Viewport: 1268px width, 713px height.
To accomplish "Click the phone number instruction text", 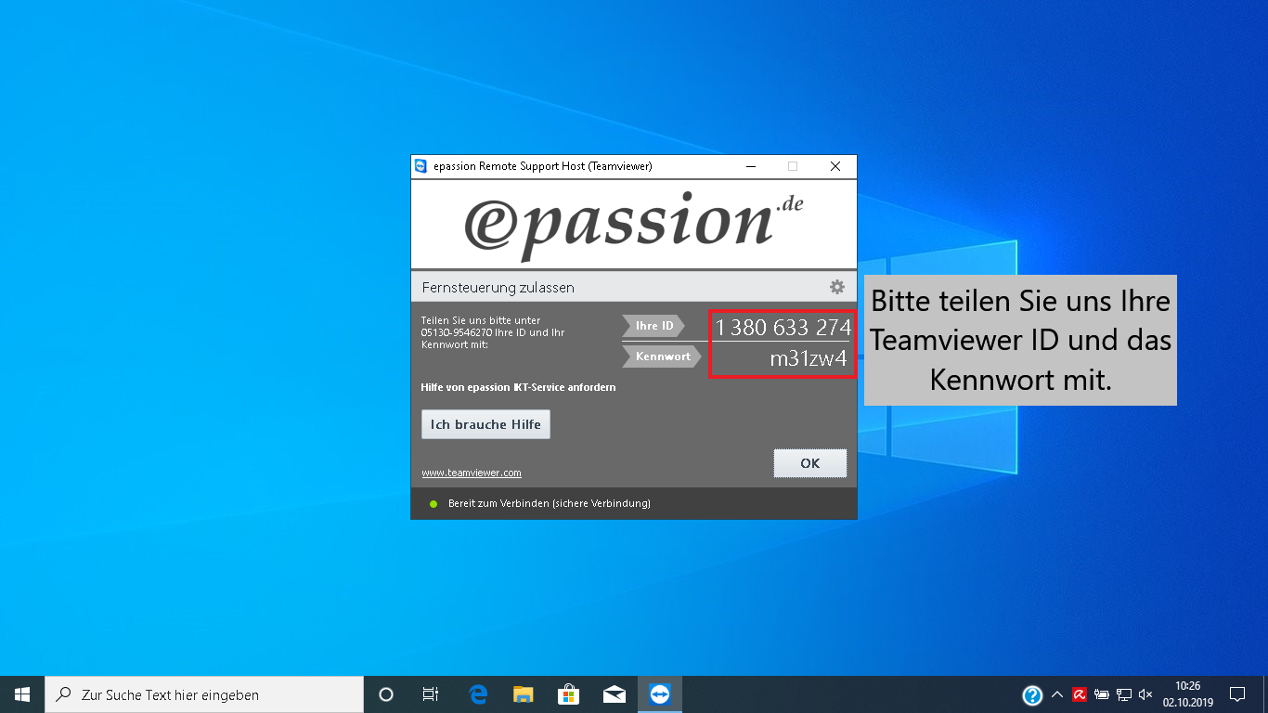I will pos(493,332).
